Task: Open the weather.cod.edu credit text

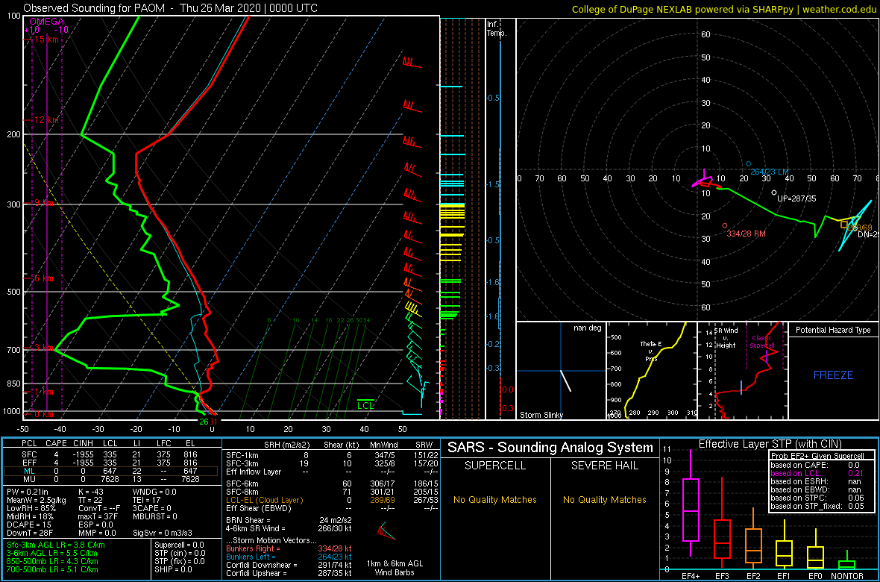Action: (837, 8)
